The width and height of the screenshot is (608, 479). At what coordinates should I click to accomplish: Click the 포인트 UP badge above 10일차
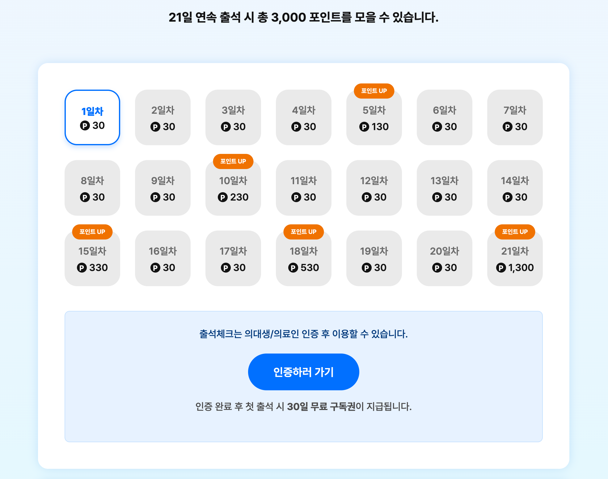[x=233, y=161]
